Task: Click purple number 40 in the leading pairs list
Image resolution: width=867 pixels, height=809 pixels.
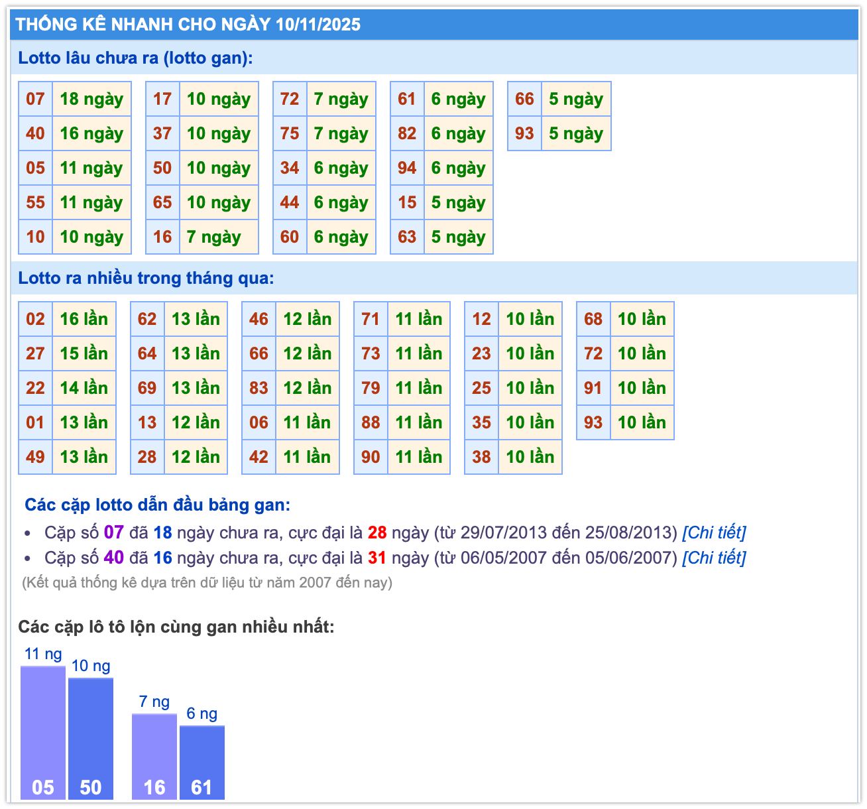Action: click(x=114, y=558)
